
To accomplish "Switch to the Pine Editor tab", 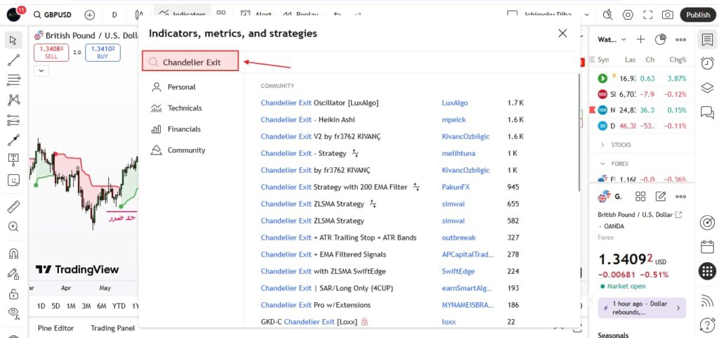I will pos(55,328).
